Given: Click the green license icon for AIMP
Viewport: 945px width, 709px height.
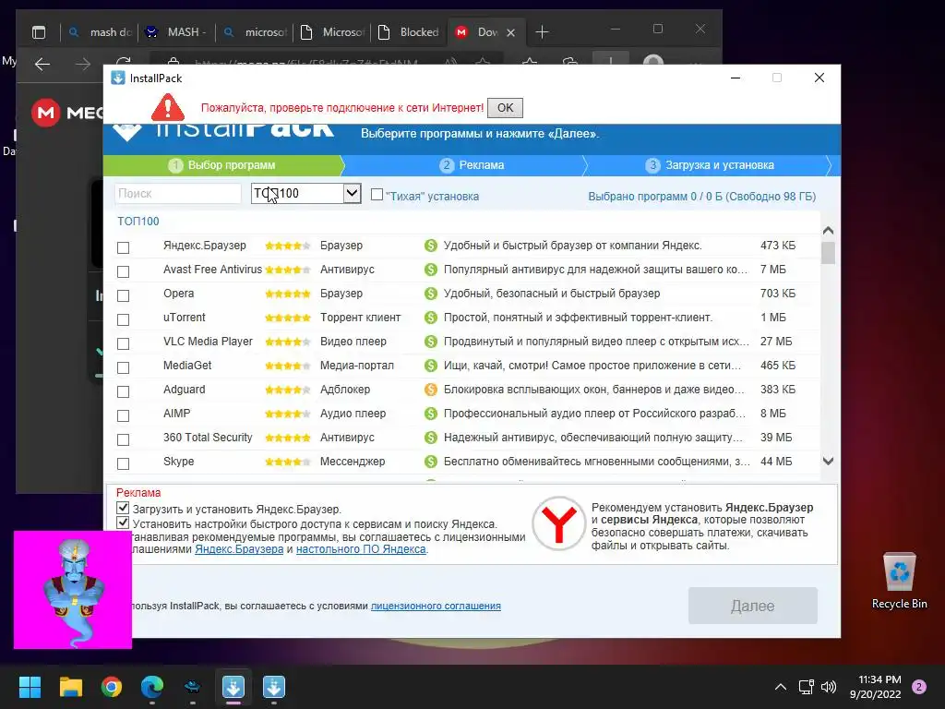Looking at the screenshot, I should pyautogui.click(x=430, y=414).
